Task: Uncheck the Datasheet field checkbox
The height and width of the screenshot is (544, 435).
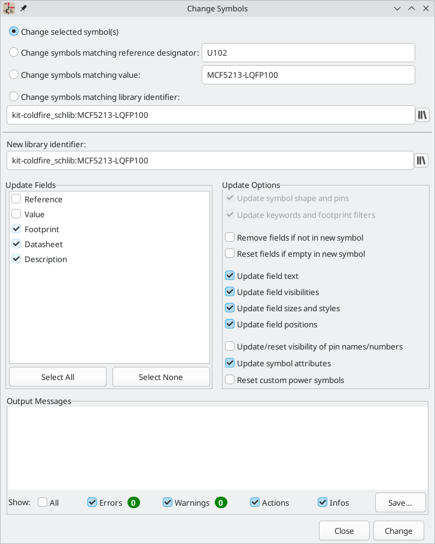Action: click(16, 244)
